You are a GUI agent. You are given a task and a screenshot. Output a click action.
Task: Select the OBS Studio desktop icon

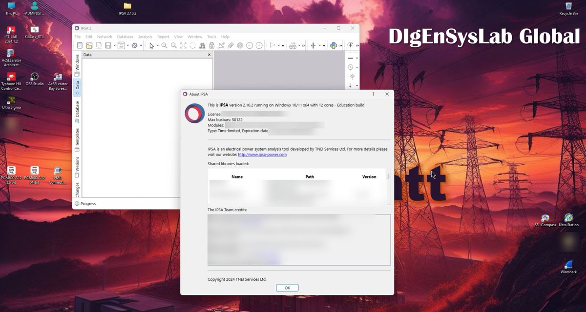pos(35,79)
